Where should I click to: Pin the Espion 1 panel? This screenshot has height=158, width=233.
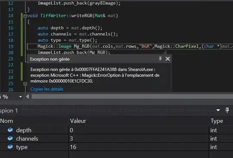[x=227, y=110]
